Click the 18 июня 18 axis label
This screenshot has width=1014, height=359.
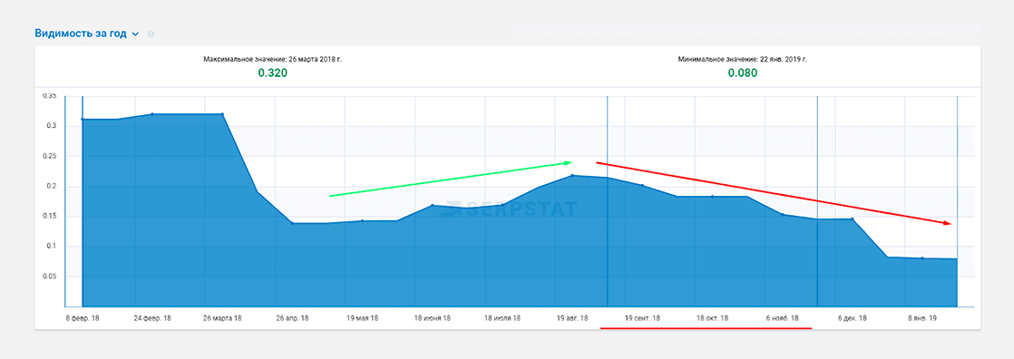(433, 318)
